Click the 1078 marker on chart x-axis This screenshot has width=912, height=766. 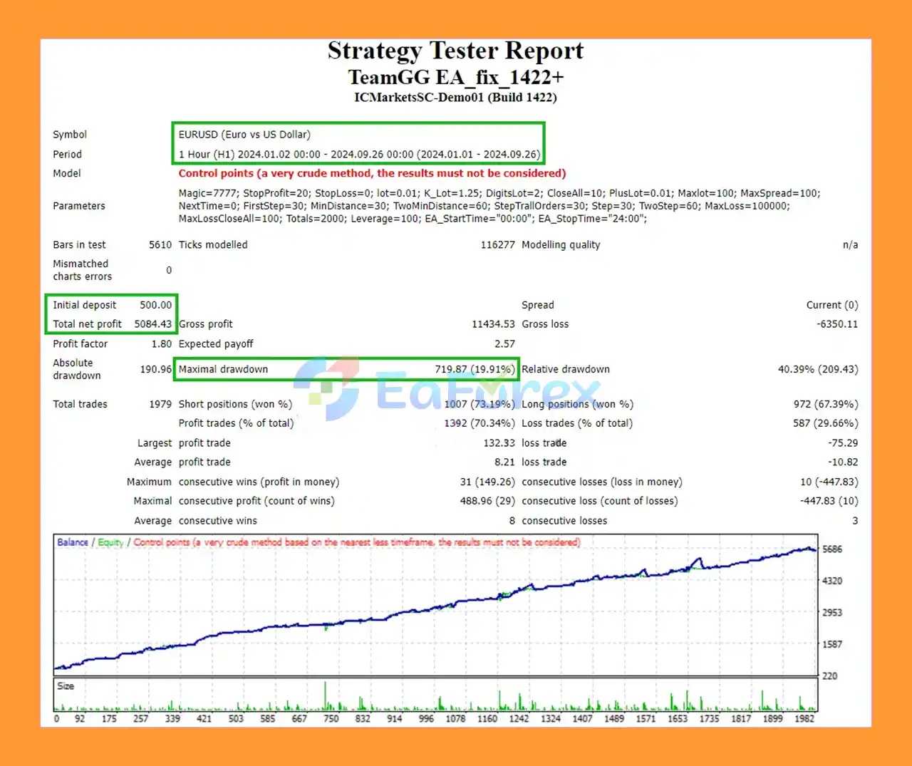click(455, 719)
